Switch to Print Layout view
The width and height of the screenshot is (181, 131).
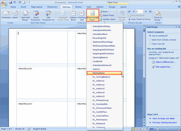click(134, 129)
